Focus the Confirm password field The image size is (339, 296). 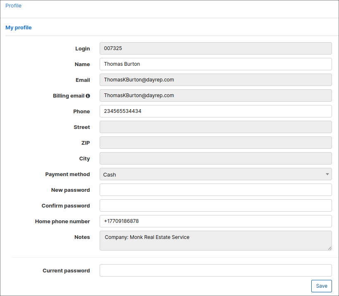point(215,205)
